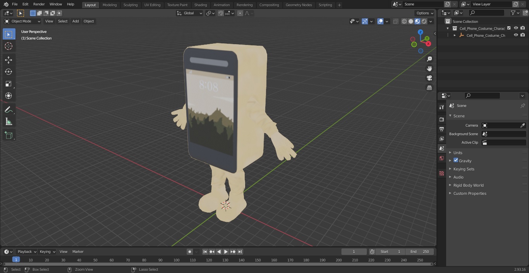This screenshot has width=529, height=273.
Task: Activate the Transform tool
Action: [9, 96]
